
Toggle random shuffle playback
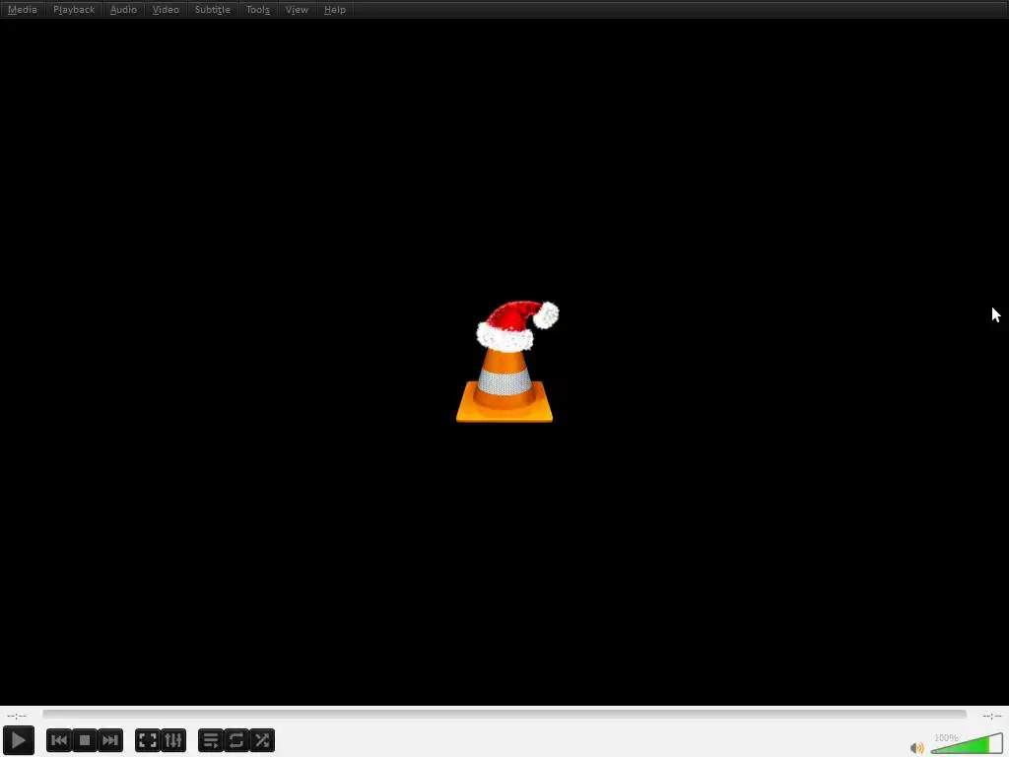262,740
